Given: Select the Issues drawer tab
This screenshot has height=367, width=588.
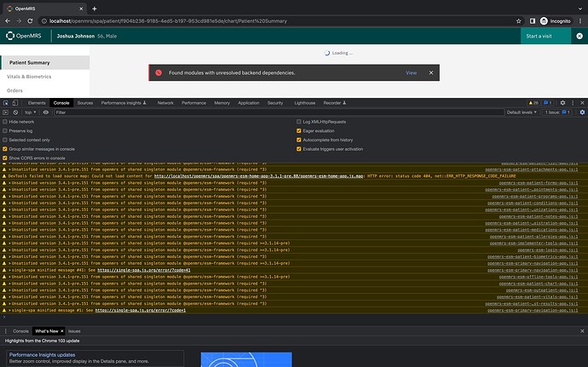Looking at the screenshot, I should pyautogui.click(x=74, y=331).
